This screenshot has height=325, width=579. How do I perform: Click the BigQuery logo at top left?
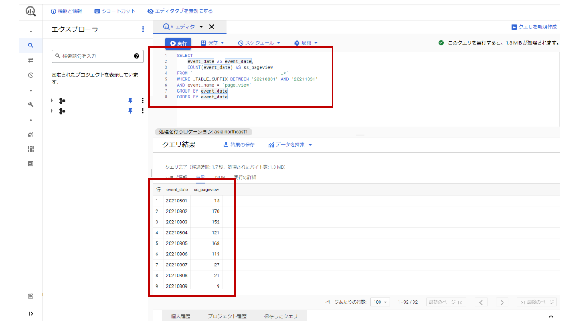[x=31, y=11]
